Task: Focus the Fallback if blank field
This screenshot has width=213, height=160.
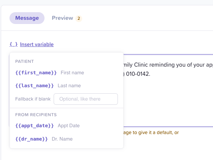Action: [86, 99]
